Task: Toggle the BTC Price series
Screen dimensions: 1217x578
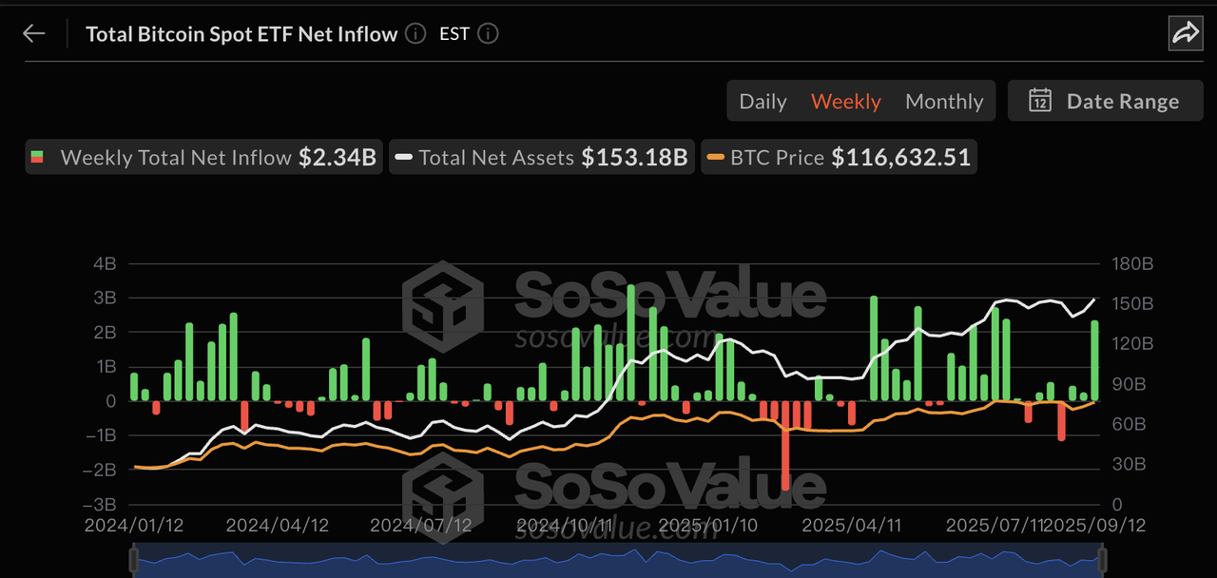Action: pos(839,157)
